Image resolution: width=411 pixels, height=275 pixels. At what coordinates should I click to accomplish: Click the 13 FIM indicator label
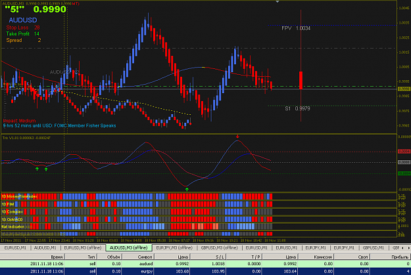(x=8, y=204)
